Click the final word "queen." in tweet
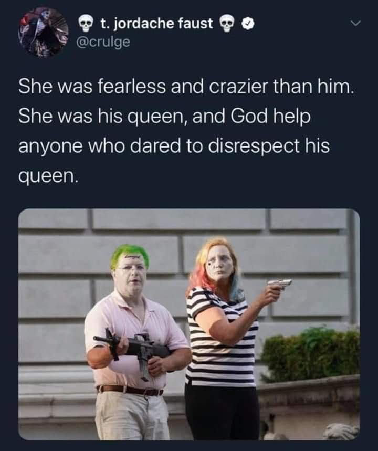Image resolution: width=378 pixels, height=451 pixels. click(48, 176)
